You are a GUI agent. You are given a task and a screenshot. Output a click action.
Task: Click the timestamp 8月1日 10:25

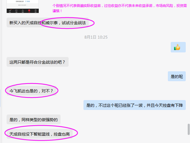point(96,37)
